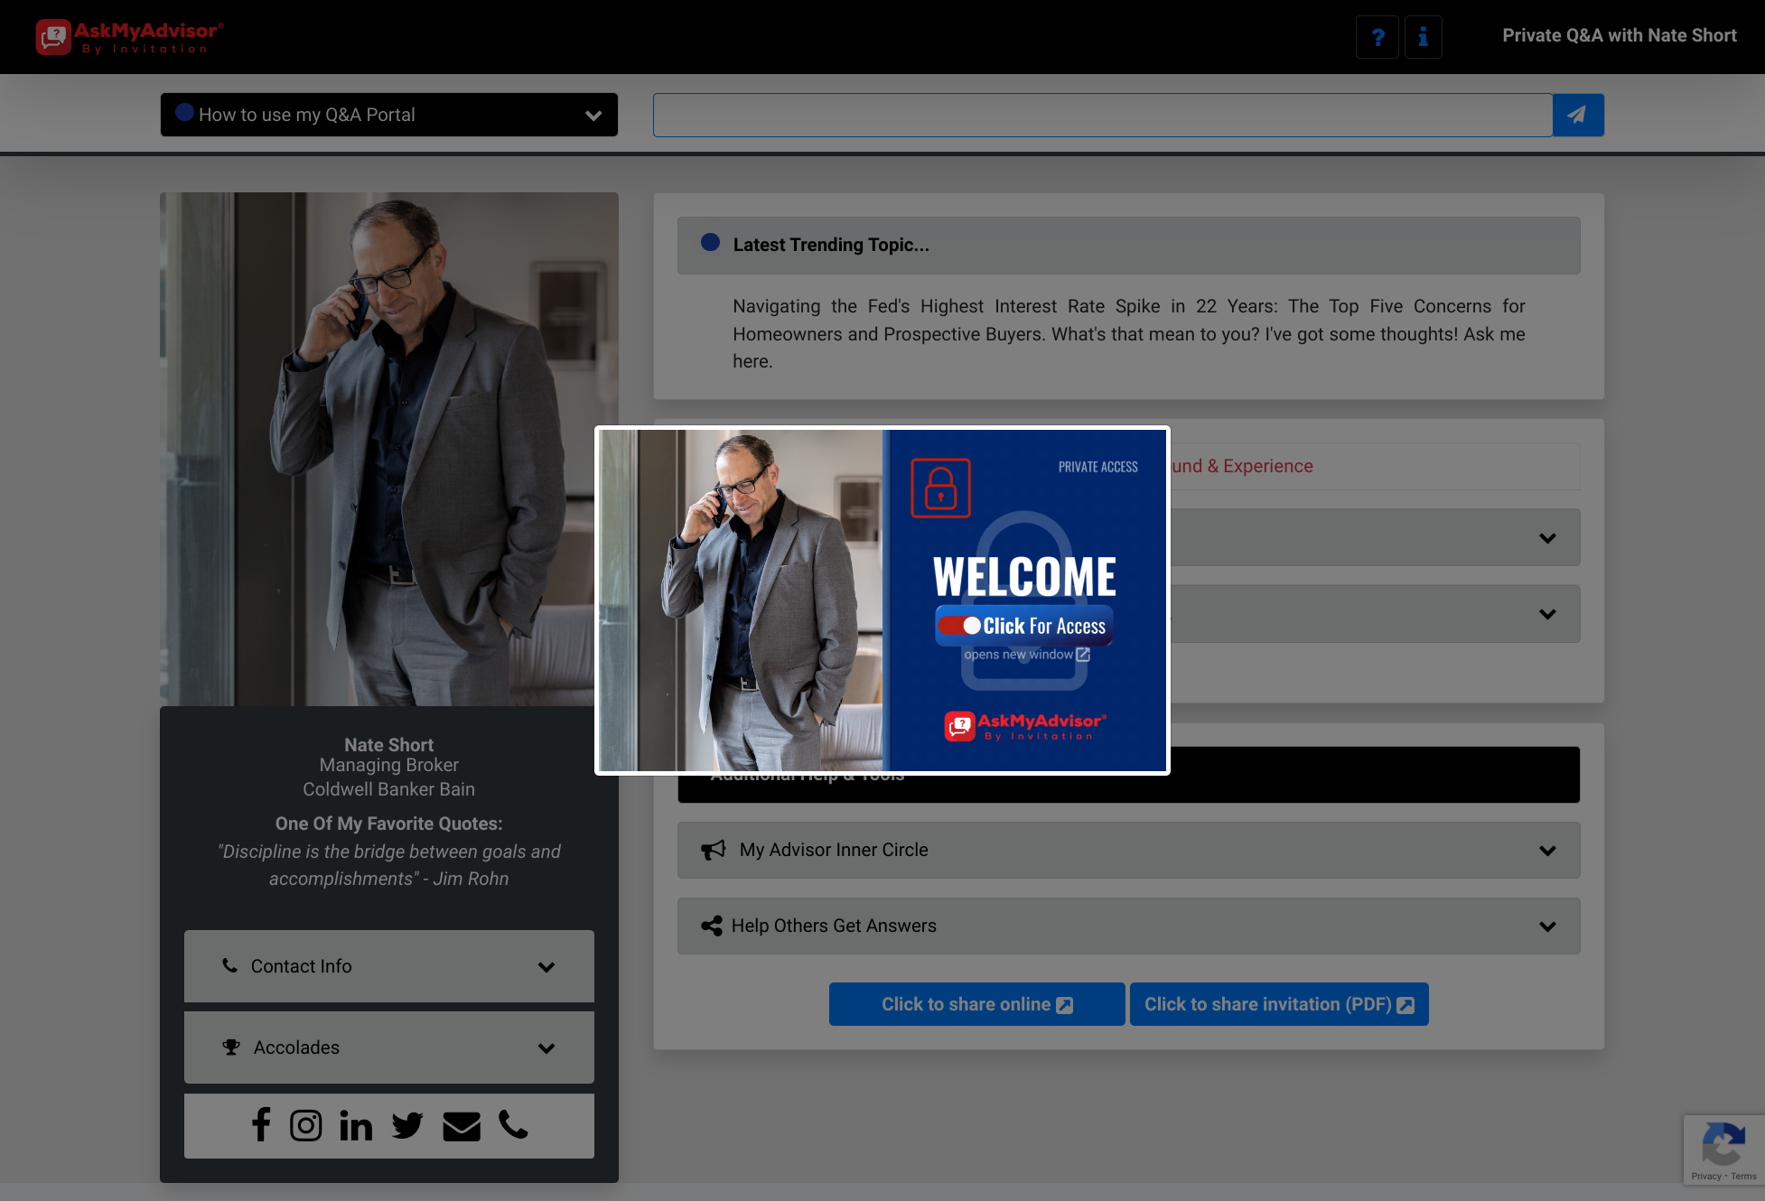Expand Help Others Get Answers

click(x=1129, y=926)
